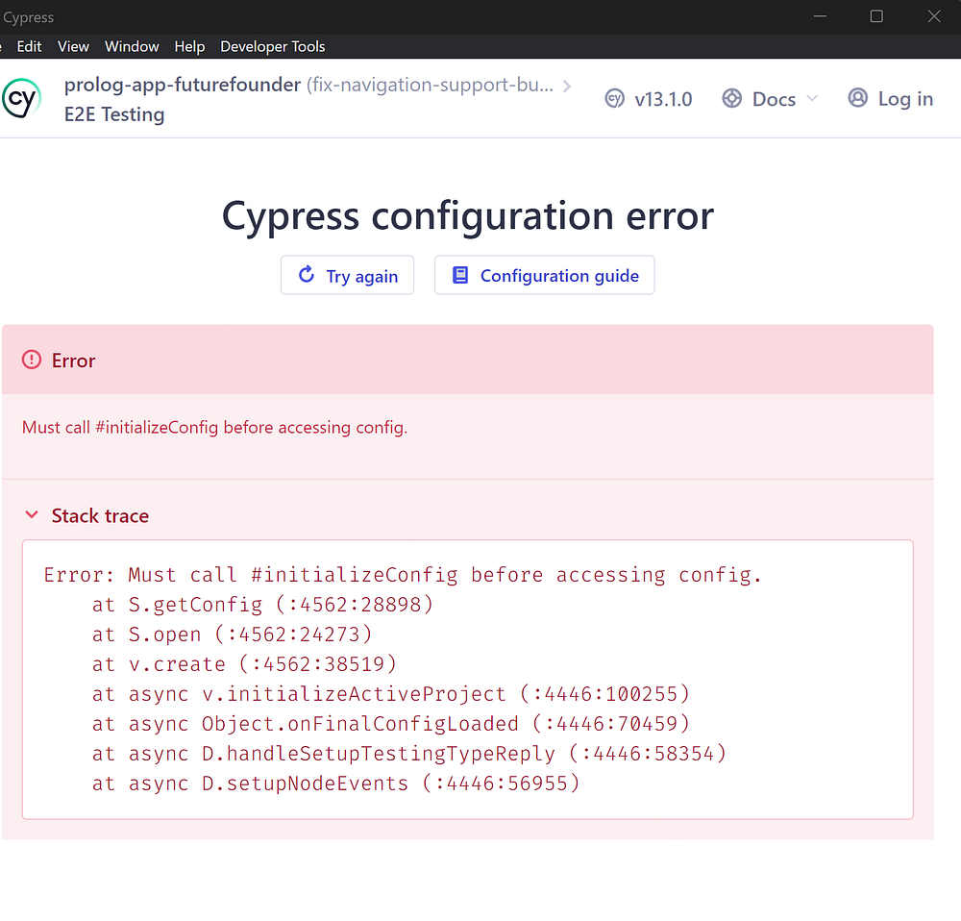Click the Stack trace title text
The image size is (961, 921).
100,515
